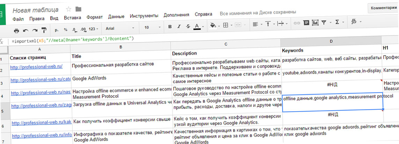Open the professional-web.ru/zag link in row 5

tap(42, 105)
